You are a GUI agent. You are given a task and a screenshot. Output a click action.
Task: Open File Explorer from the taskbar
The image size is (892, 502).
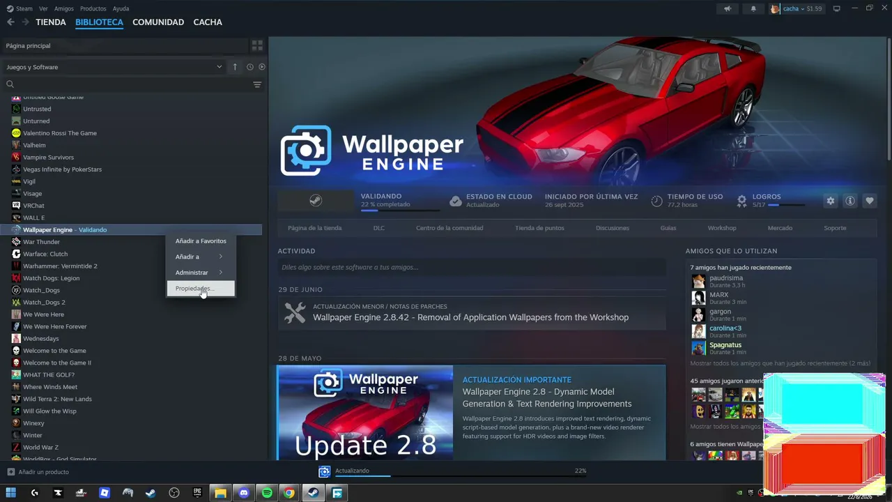pos(220,493)
